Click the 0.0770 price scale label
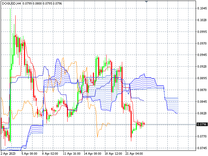This screenshot has height=156, width=208. (202, 136)
